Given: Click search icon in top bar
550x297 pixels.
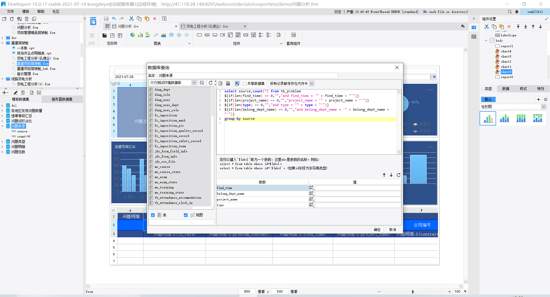Looking at the screenshot, I should (510, 12).
